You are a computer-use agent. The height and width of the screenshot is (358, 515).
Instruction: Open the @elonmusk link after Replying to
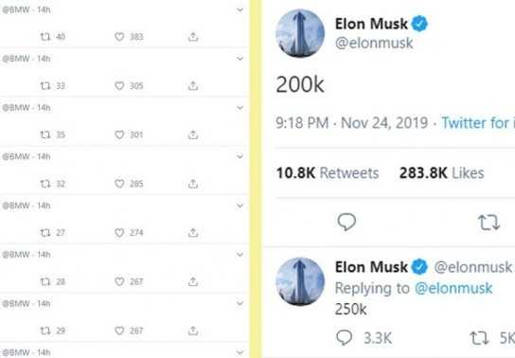[453, 288]
